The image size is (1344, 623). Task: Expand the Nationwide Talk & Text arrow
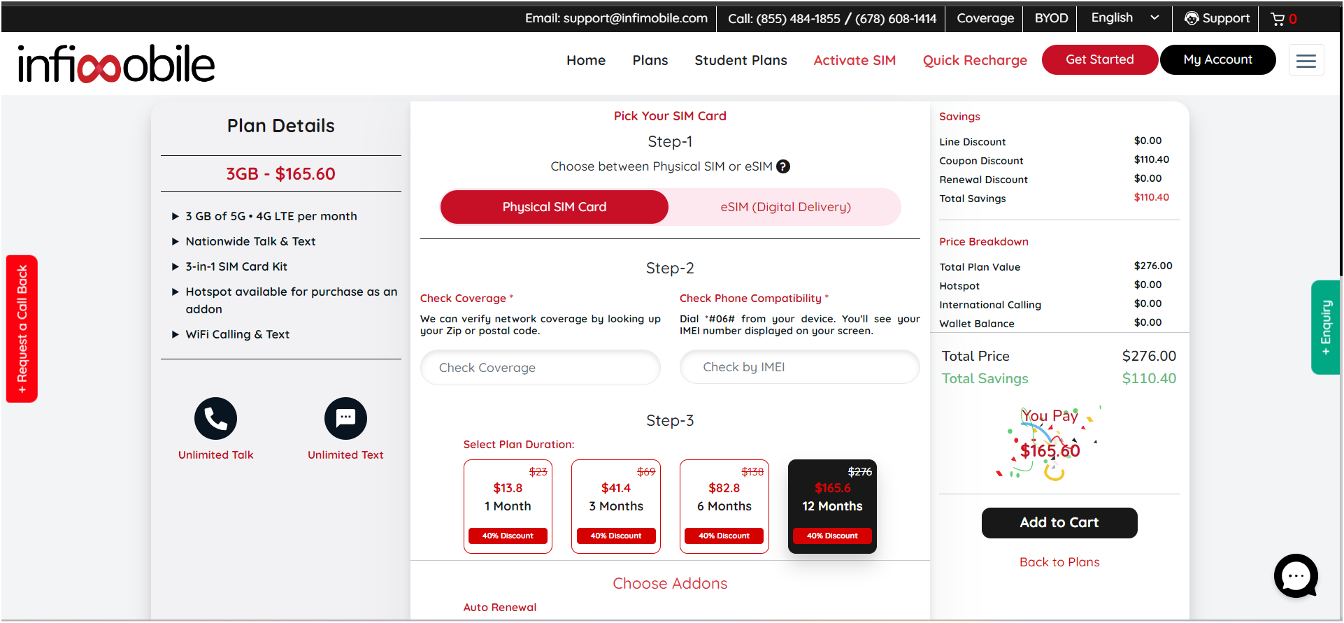176,242
